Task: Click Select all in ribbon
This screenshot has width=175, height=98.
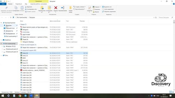Action: (x=107, y=7)
